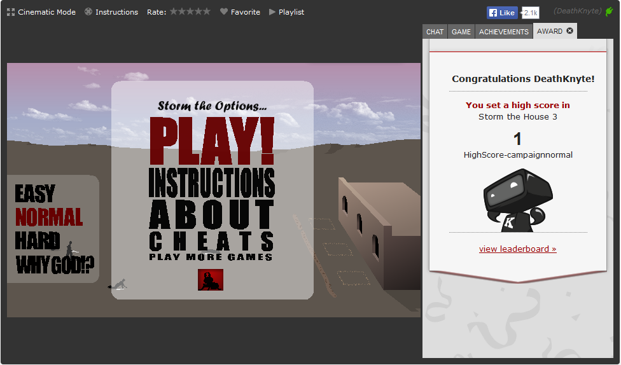Select NORMAL difficulty
Screen dimensions: 621x365
(49, 217)
